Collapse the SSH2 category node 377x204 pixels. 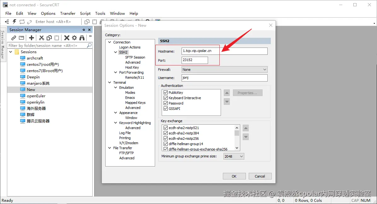[x=116, y=52]
